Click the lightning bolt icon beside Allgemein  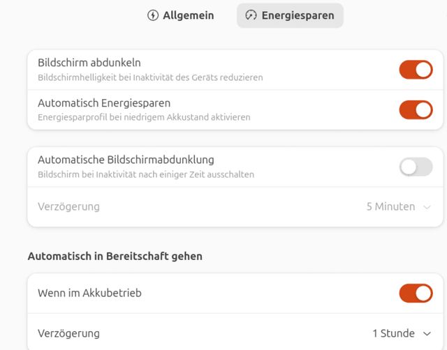pos(153,15)
